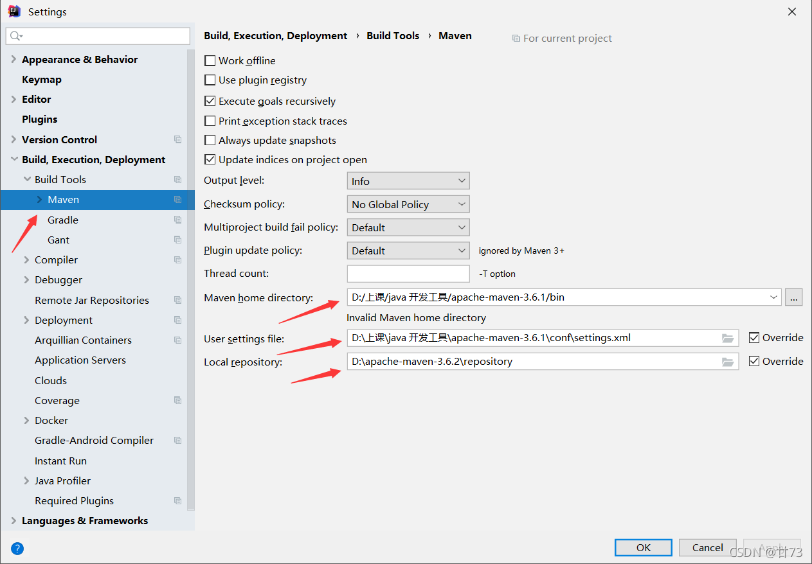Expand the Debugger node

(x=26, y=280)
